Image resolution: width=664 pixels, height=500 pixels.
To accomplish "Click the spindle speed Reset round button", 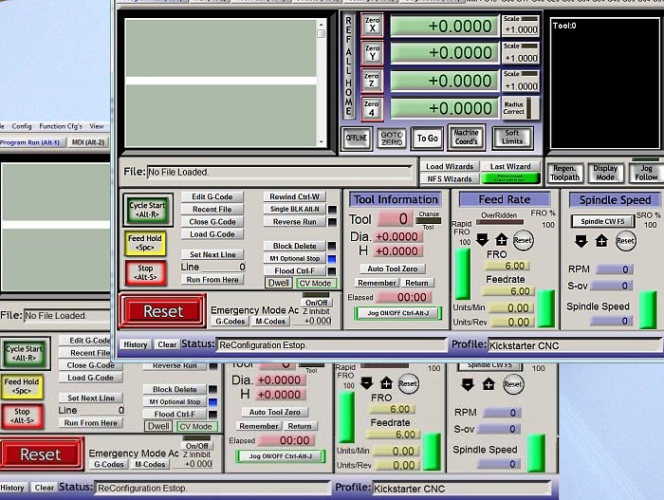I will [625, 241].
